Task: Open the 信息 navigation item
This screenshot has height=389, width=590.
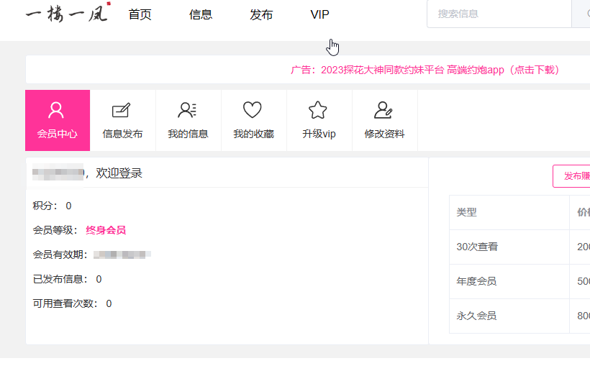Action: click(x=201, y=14)
